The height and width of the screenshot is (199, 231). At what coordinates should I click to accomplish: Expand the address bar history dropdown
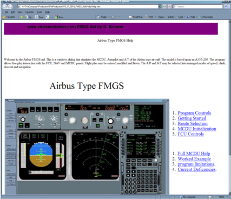coord(160,6)
